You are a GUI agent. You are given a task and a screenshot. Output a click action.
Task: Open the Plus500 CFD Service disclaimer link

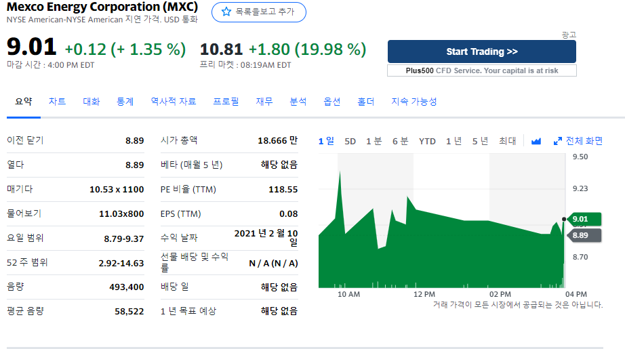(481, 70)
